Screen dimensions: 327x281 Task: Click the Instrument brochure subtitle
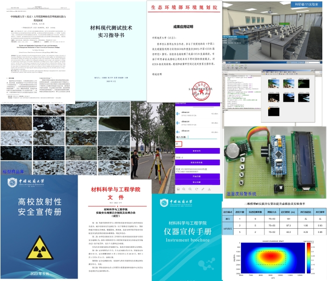(187, 240)
